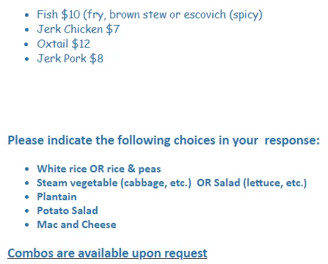Viewport: 328px width, 264px height.
Task: Select the Jerk Pork $8 line
Action: (70, 59)
